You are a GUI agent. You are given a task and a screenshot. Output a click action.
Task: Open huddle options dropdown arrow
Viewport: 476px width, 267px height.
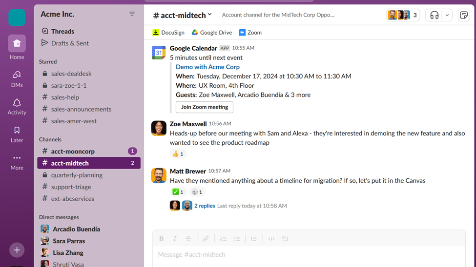(447, 15)
